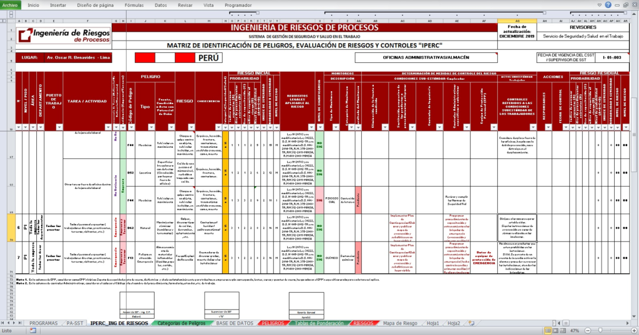
Task: Select the Mapa de Riesgo sheet tab
Action: pyautogui.click(x=400, y=323)
